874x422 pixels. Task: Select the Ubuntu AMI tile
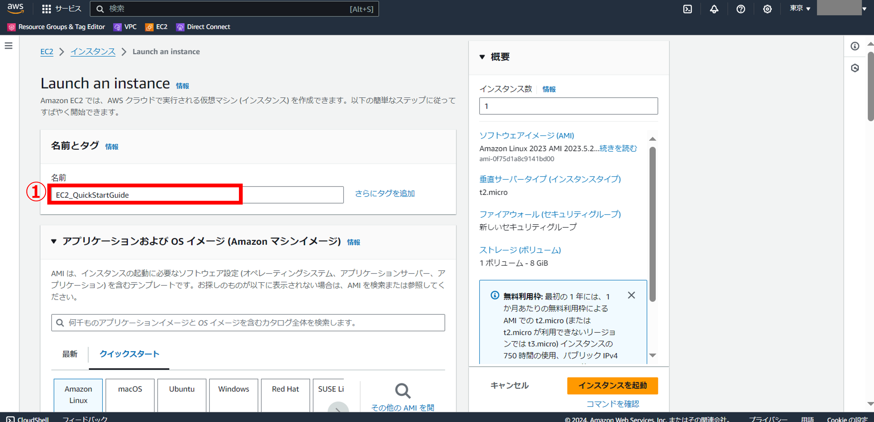tap(181, 394)
